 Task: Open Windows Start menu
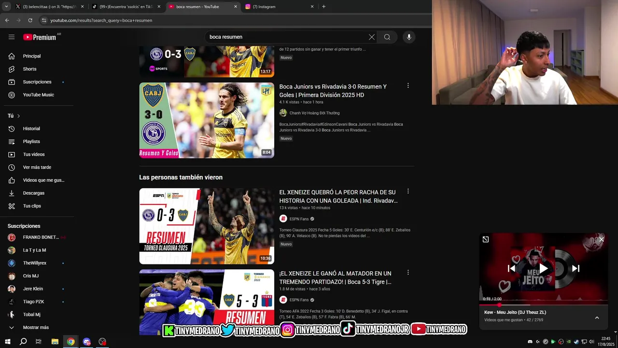7,342
